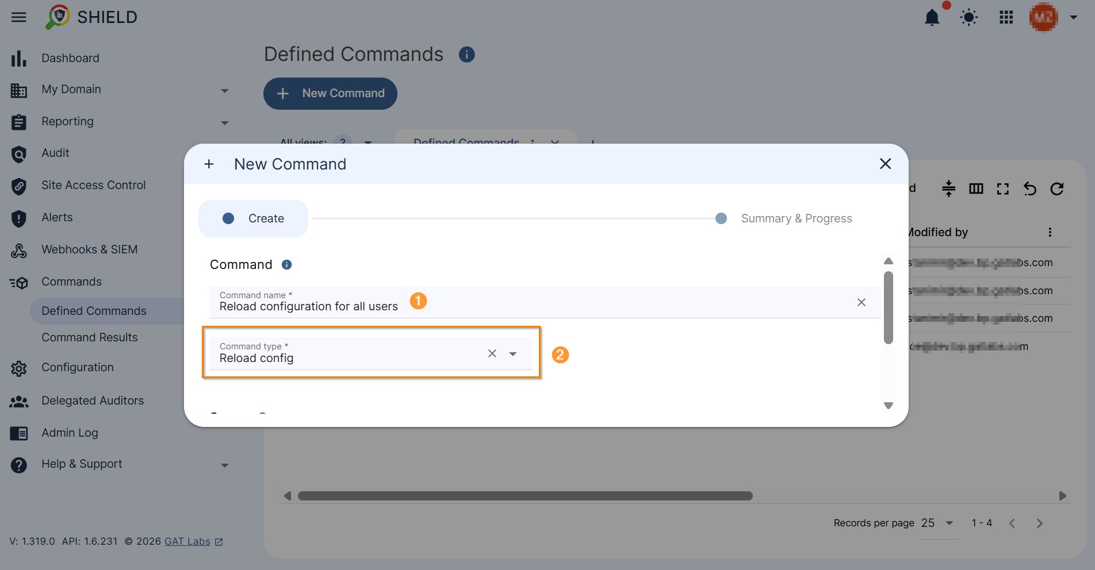Open the Command type dropdown
The image size is (1095, 570).
pos(513,353)
